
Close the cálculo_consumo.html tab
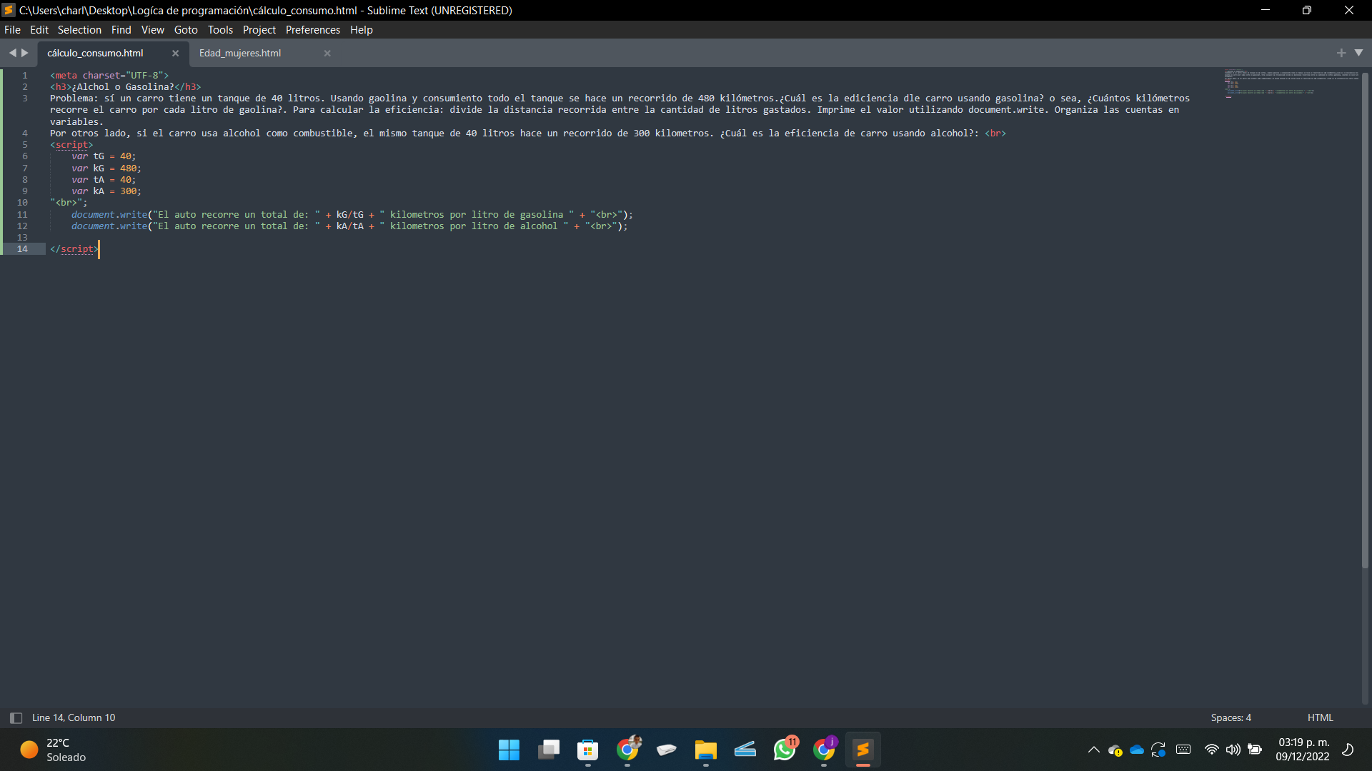(175, 54)
